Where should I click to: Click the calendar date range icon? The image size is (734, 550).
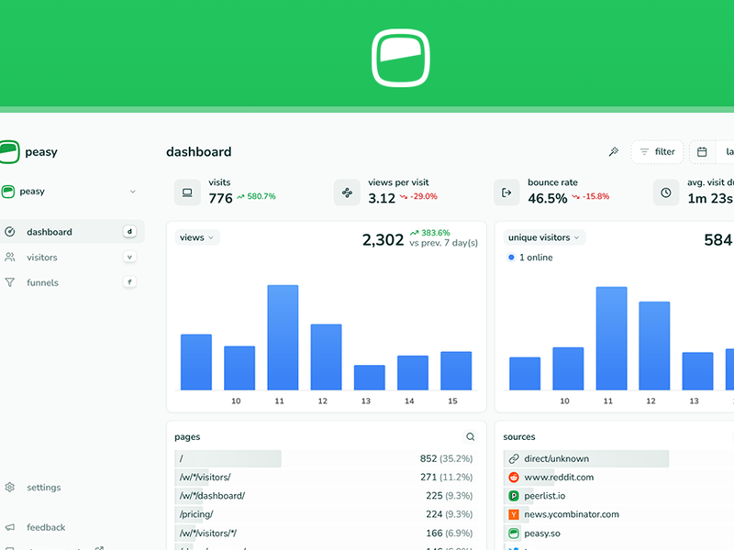(x=702, y=152)
